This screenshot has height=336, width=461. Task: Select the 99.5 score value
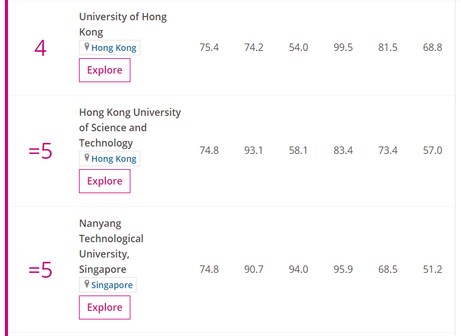(x=343, y=48)
